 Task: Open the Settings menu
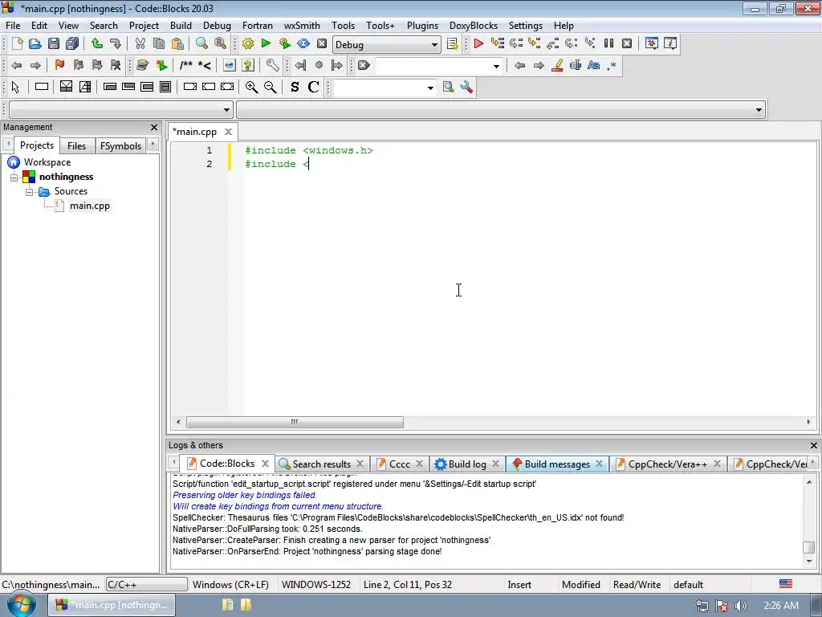[525, 26]
